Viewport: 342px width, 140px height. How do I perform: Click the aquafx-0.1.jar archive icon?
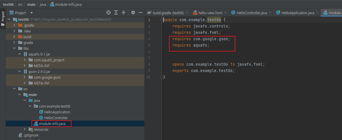(x=25, y=54)
